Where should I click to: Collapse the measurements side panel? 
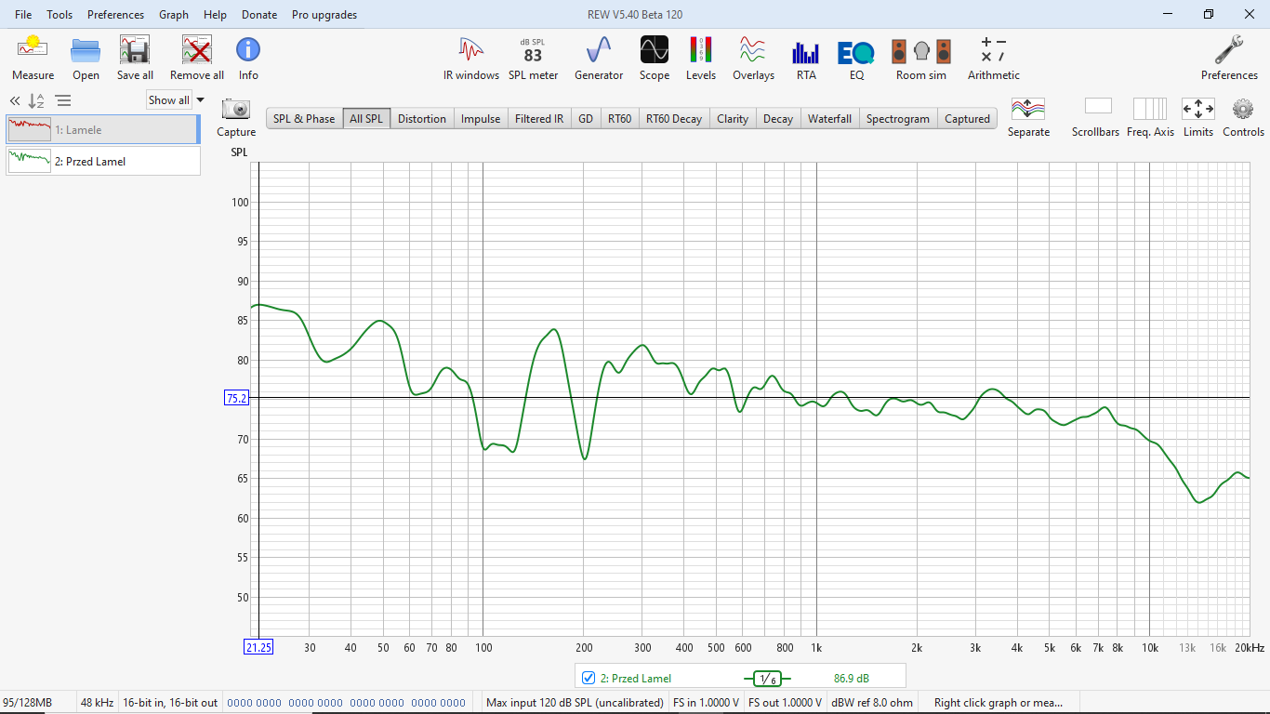pyautogui.click(x=15, y=100)
